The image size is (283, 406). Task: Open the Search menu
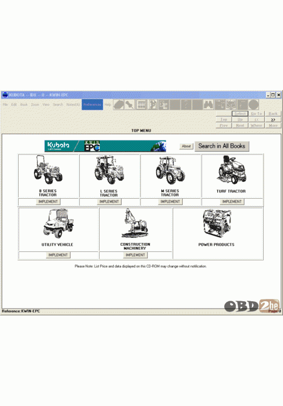[58, 105]
